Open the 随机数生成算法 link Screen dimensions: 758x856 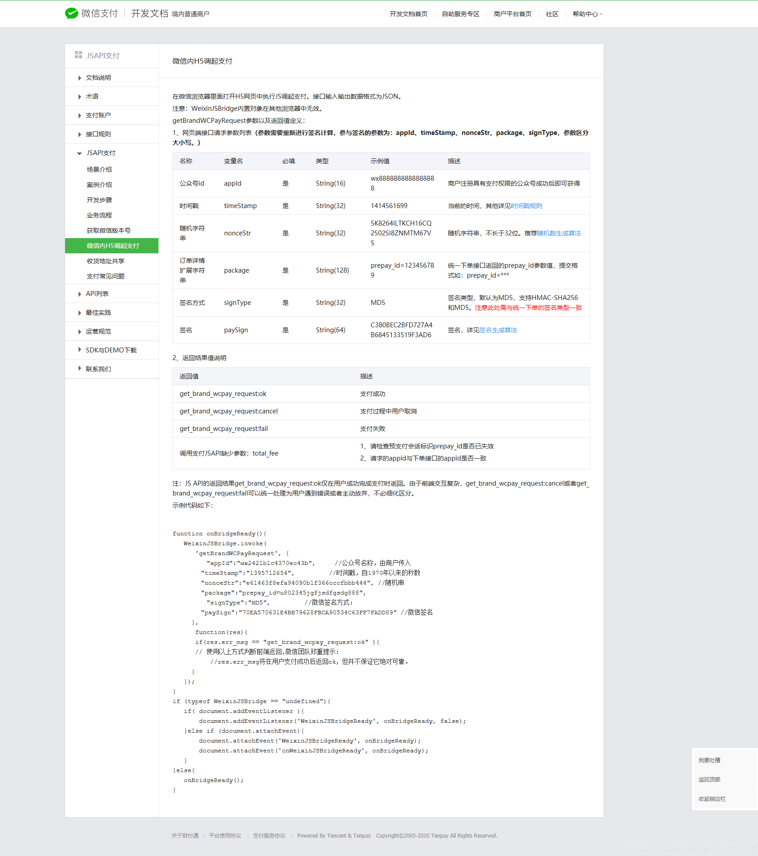(x=559, y=233)
